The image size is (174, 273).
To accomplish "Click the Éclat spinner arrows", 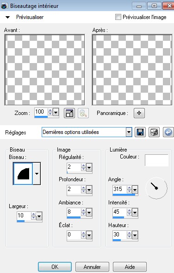I will click(83, 235).
